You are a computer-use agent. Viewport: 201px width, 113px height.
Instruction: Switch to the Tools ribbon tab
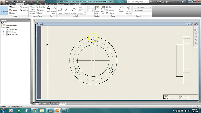coord(27,4)
